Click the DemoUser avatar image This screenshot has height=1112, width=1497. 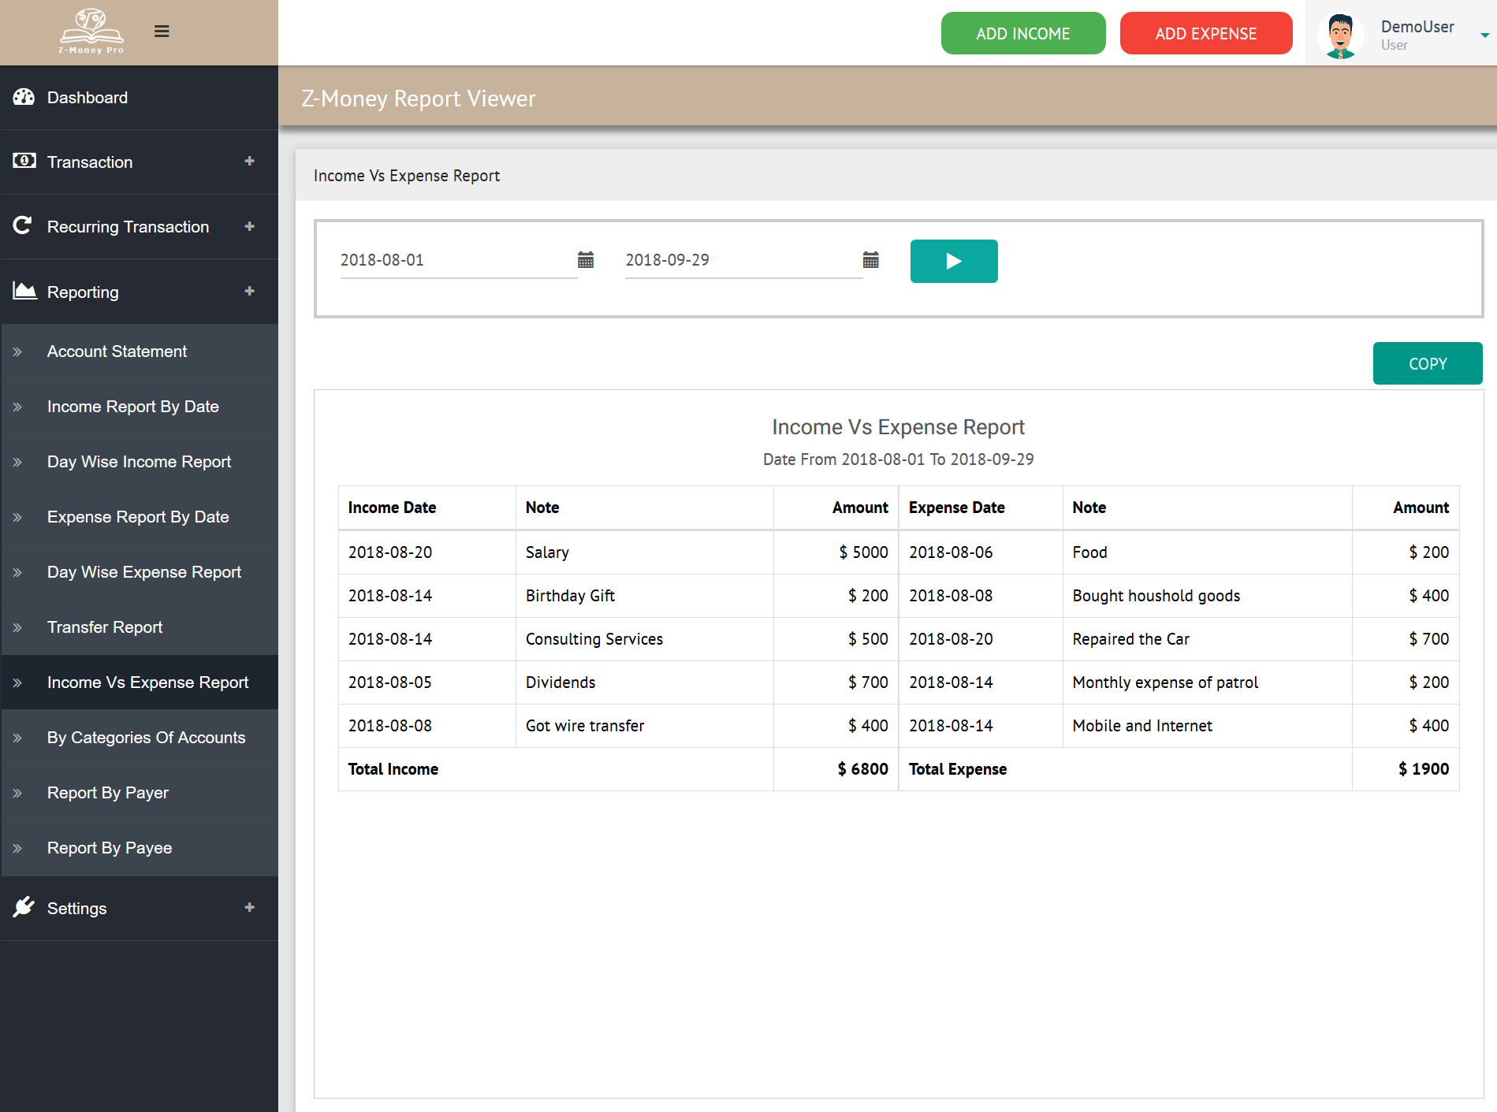coord(1340,35)
